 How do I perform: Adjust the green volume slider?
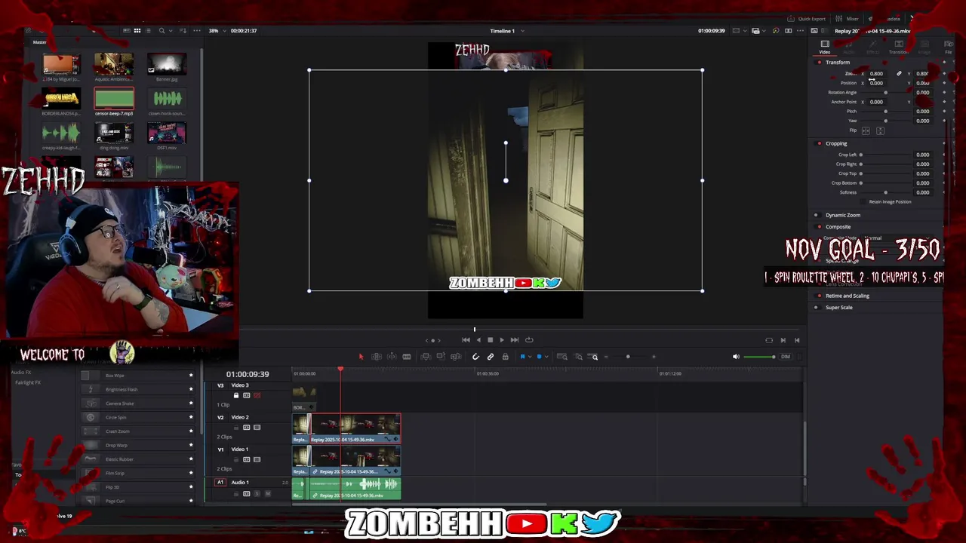759,357
